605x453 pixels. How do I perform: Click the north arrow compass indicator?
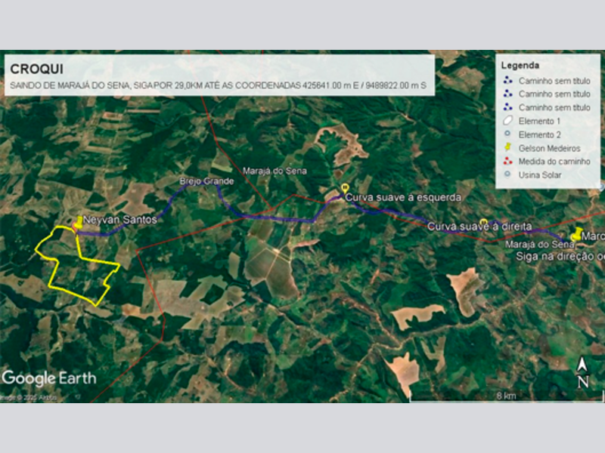coord(582,372)
